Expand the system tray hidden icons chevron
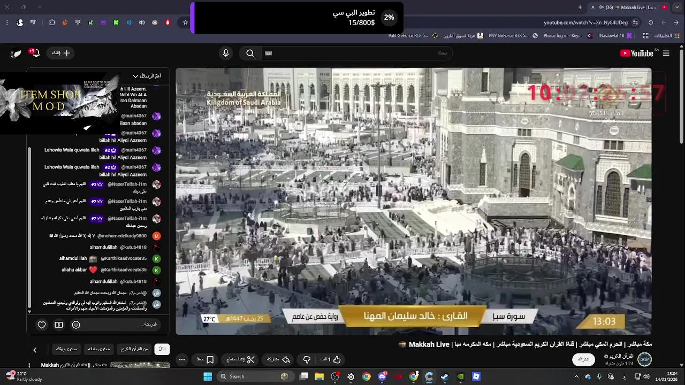 tap(576, 376)
